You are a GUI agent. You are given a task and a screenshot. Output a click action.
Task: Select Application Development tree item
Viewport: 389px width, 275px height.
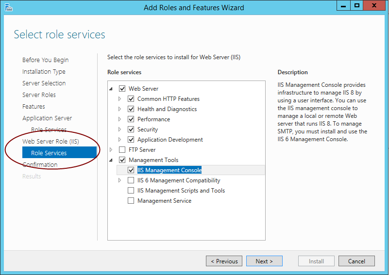pyautogui.click(x=170, y=140)
